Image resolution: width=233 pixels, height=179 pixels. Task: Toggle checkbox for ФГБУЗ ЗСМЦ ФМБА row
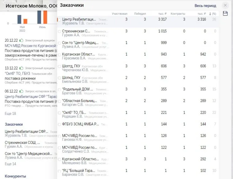pos(59,124)
